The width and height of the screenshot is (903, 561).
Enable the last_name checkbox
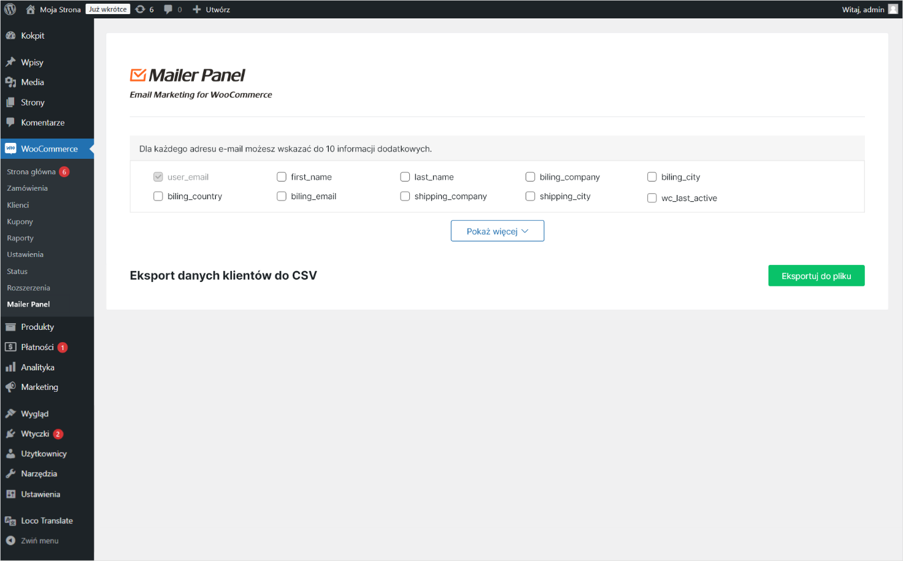point(405,177)
